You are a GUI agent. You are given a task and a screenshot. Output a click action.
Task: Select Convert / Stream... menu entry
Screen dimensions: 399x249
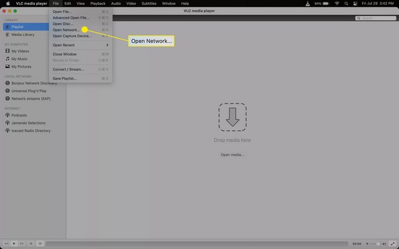coord(69,69)
